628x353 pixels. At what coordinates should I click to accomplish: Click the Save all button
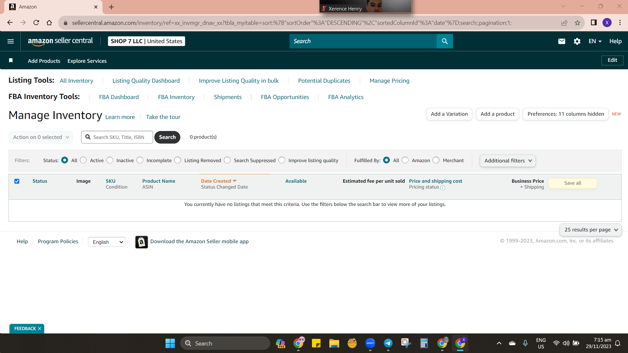coord(573,183)
